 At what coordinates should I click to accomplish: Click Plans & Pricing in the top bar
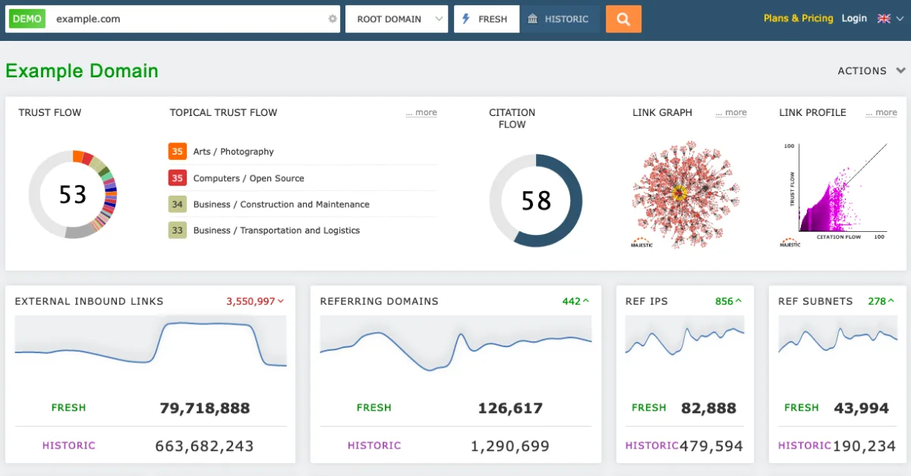tap(798, 18)
